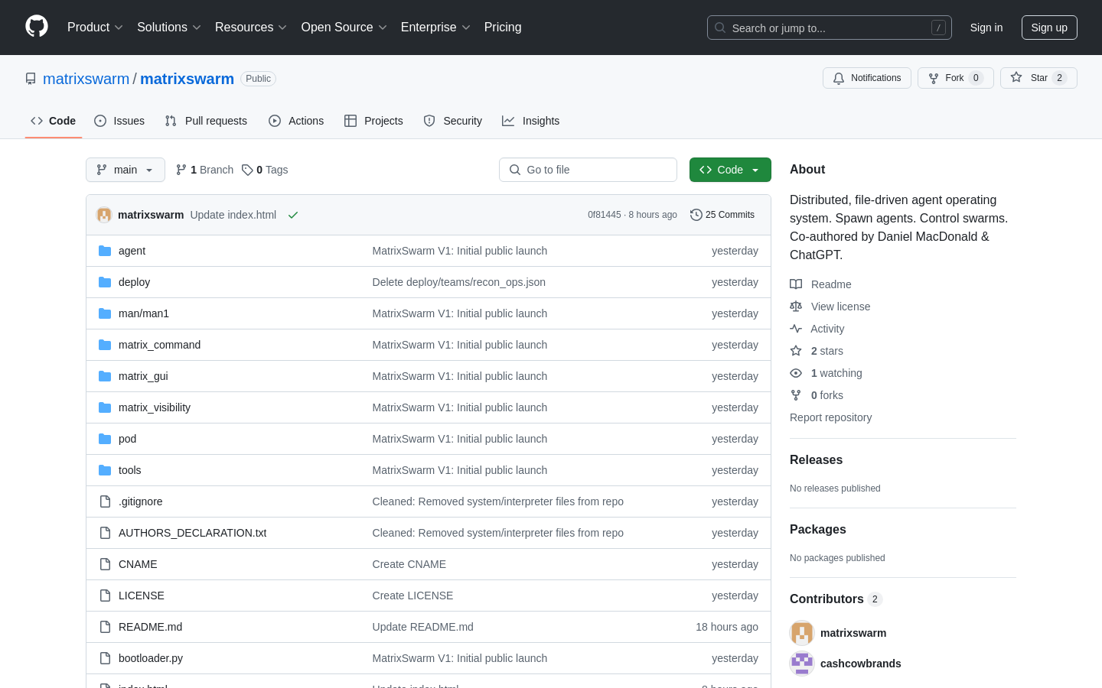The height and width of the screenshot is (688, 1102).
Task: Open the matrix_gui folder icon
Action: click(x=105, y=376)
